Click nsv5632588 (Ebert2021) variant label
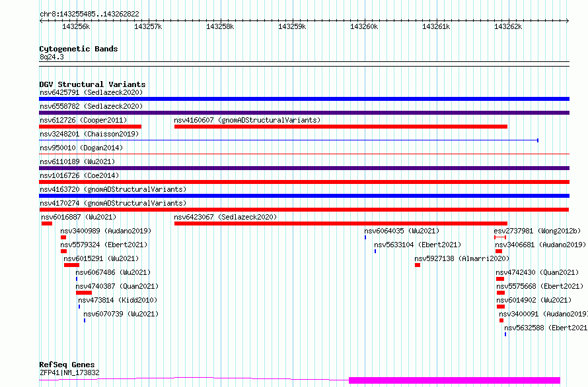 tap(546, 328)
